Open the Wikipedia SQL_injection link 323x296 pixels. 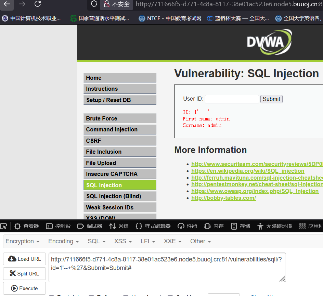point(248,171)
